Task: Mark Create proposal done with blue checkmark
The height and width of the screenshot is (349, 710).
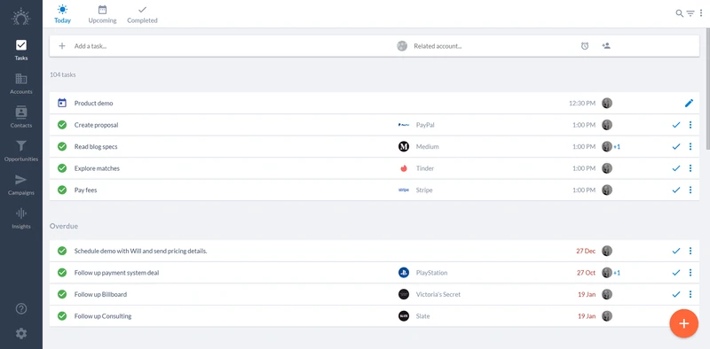Action: click(x=676, y=125)
